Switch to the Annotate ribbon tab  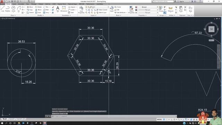(x=21, y=4)
